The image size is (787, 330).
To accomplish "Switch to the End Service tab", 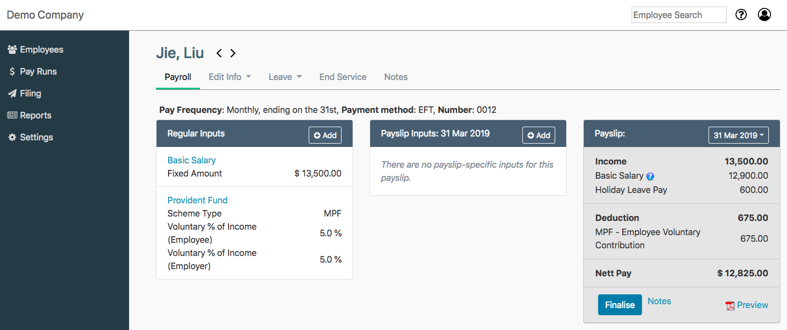I will point(343,77).
